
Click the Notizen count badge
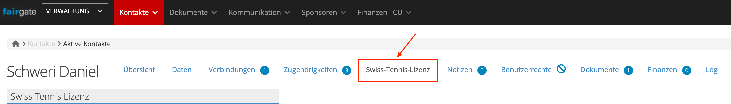482,70
